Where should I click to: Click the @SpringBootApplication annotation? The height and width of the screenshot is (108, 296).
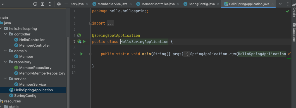pos(116,35)
